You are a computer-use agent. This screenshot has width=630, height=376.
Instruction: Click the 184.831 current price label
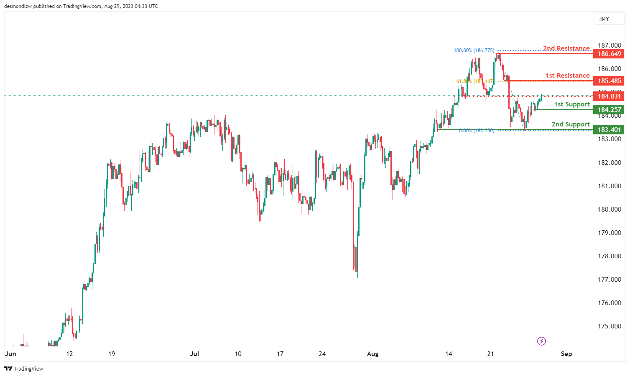click(x=609, y=96)
